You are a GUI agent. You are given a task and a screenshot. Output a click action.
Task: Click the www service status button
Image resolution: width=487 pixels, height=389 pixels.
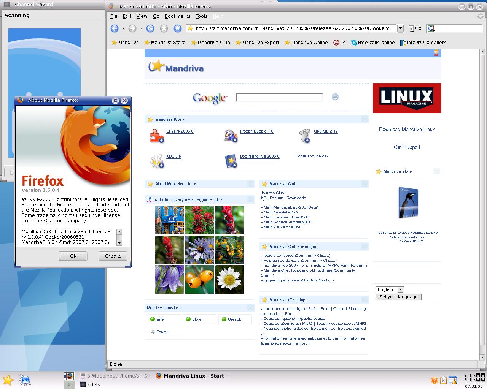click(x=163, y=319)
